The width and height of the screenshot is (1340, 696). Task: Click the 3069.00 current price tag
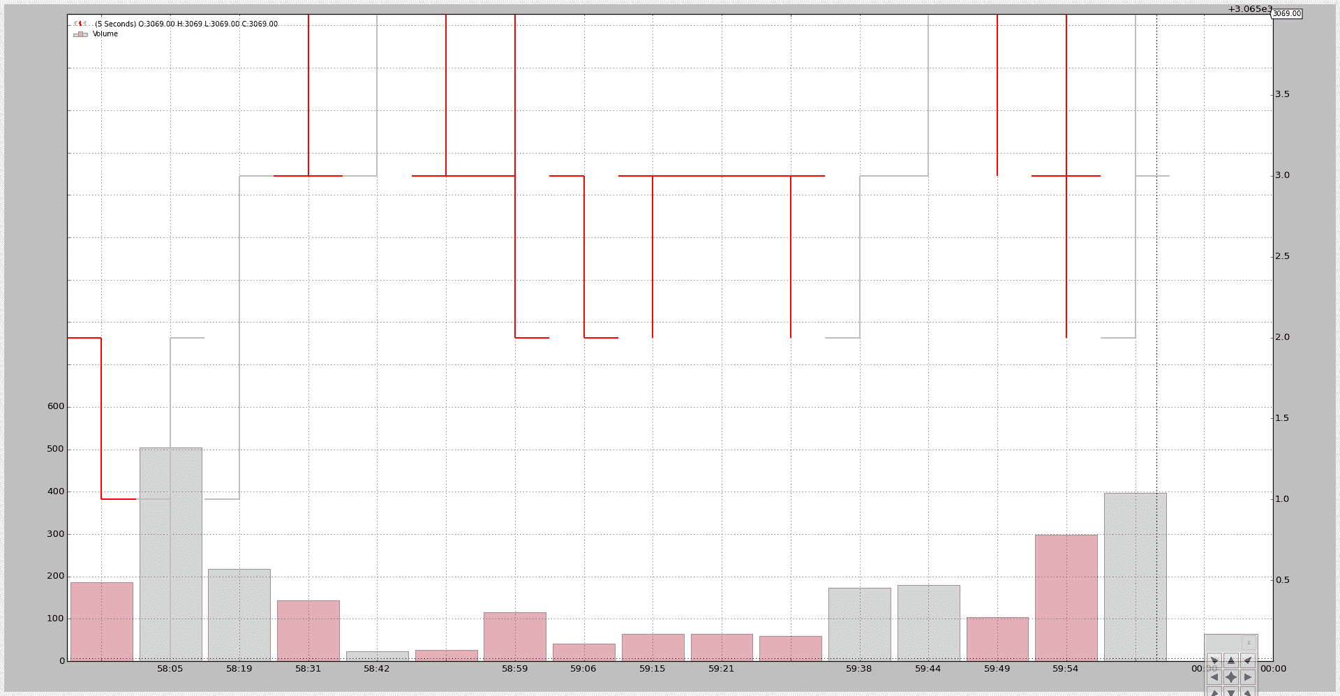[x=1287, y=13]
